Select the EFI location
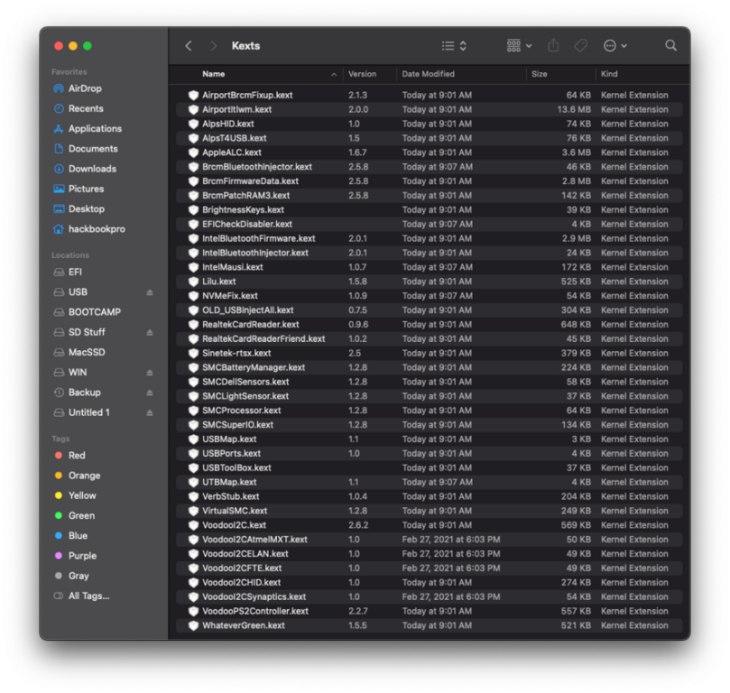The height and width of the screenshot is (693, 730). tap(76, 272)
